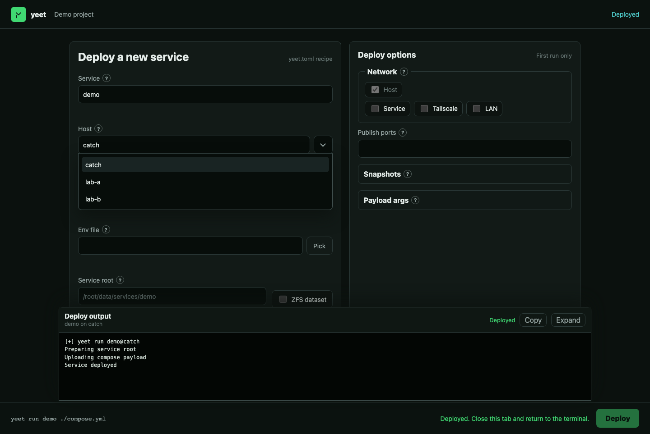Click the green Deploy button
Viewport: 650px width, 434px height.
[617, 418]
